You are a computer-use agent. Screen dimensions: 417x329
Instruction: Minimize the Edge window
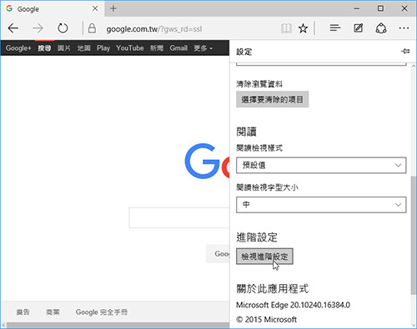point(357,8)
